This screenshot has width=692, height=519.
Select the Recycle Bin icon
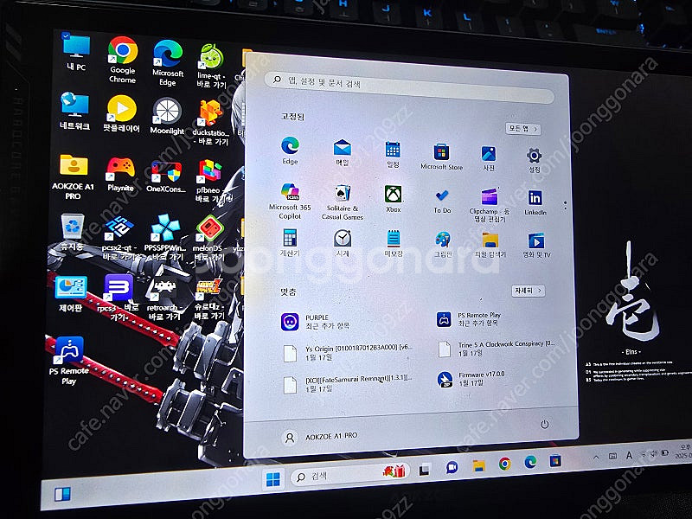pyautogui.click(x=72, y=232)
